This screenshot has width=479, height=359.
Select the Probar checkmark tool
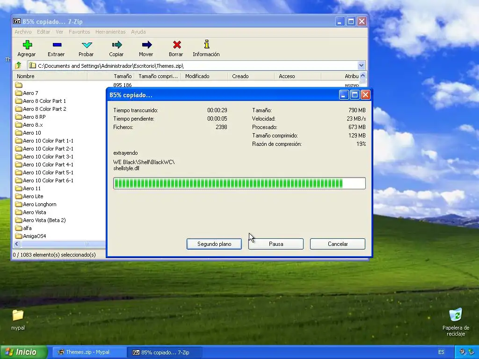coord(87,45)
